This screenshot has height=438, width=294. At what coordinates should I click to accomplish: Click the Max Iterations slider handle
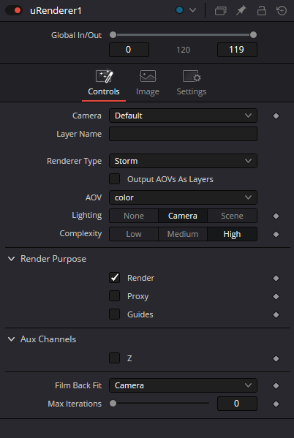pyautogui.click(x=113, y=404)
